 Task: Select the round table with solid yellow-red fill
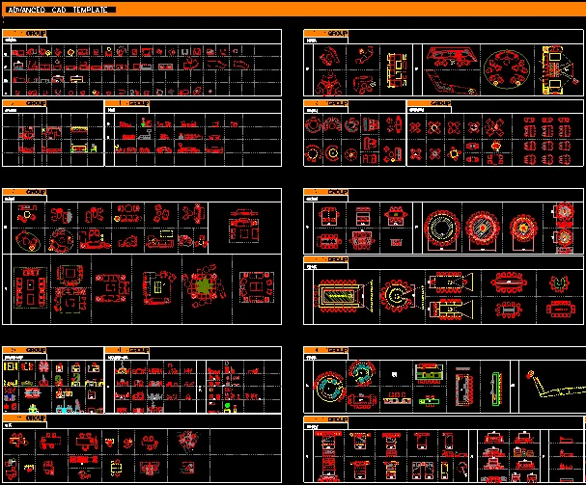(x=522, y=227)
